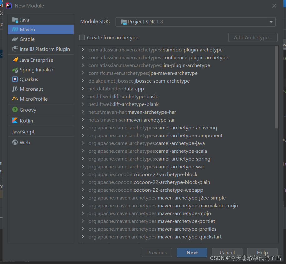Select camel-archetype-scala row

click(x=177, y=151)
